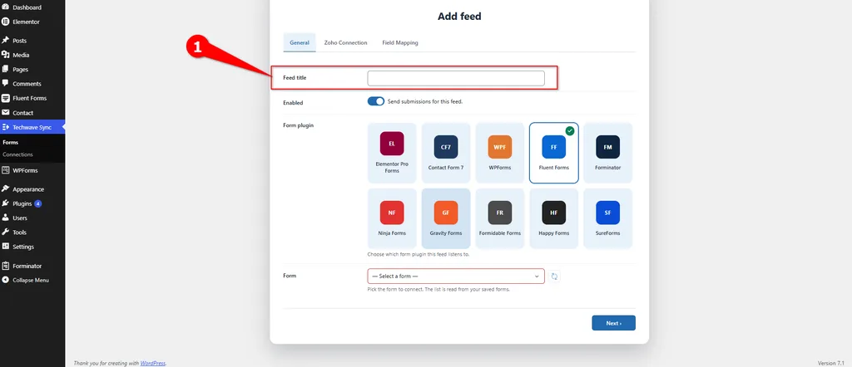
Task: Click the Version 7.1 footer text
Action: click(831, 363)
